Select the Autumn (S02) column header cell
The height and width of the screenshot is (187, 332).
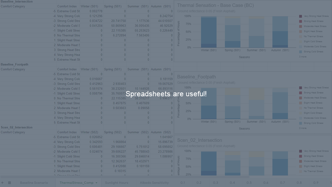pos(162,132)
